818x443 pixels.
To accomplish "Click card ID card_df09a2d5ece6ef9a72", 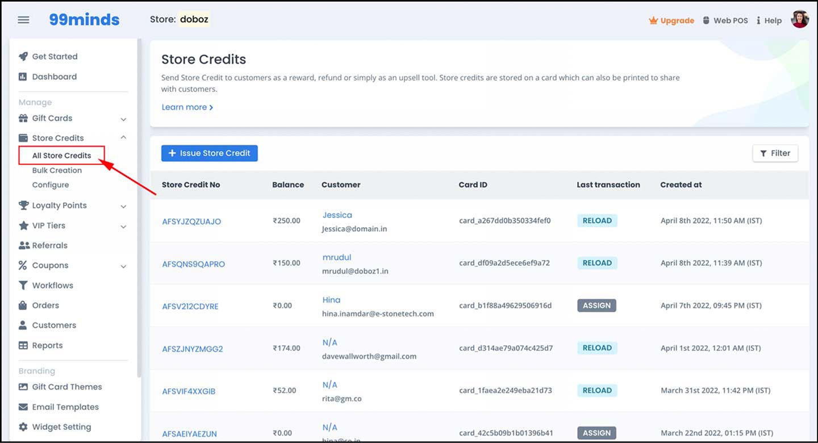I will coord(504,263).
